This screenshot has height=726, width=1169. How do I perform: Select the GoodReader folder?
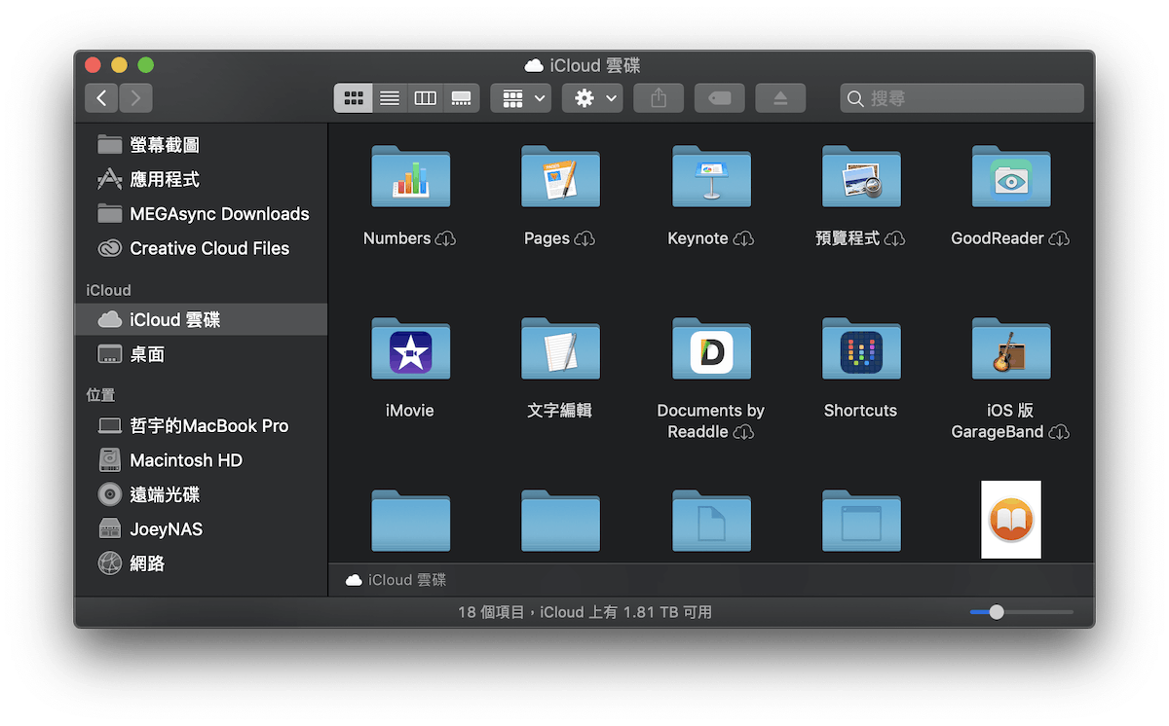[x=1011, y=177]
